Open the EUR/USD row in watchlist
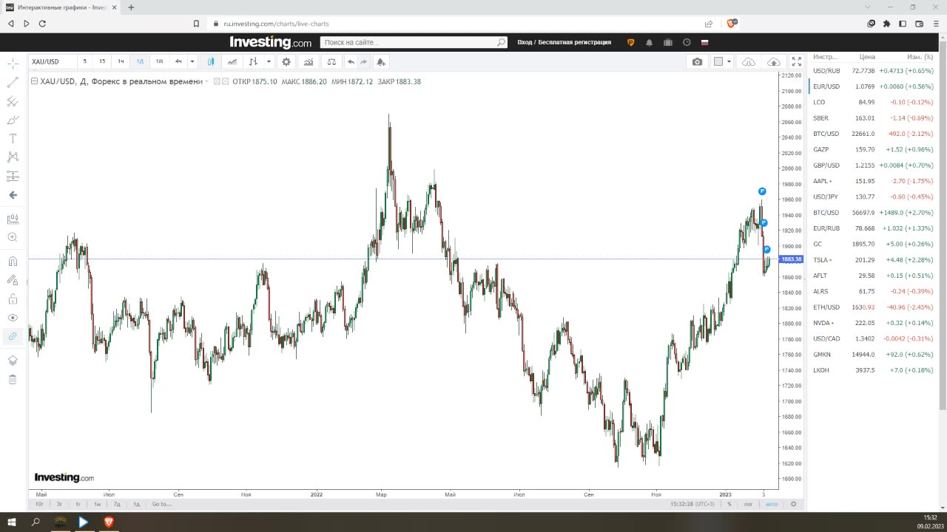947x532 pixels. click(874, 86)
